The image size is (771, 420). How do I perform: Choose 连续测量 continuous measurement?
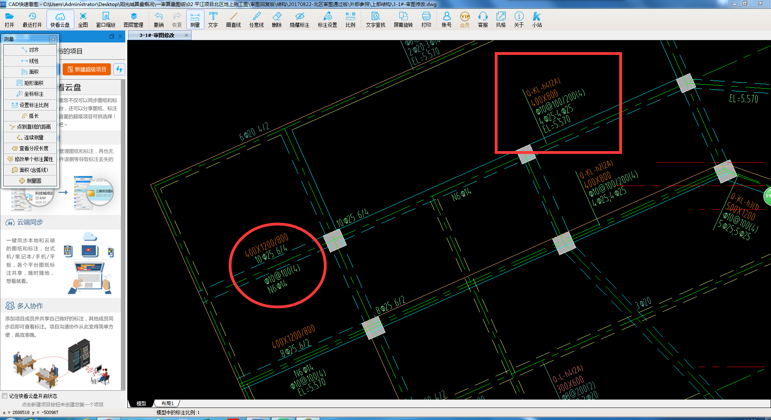pyautogui.click(x=31, y=137)
